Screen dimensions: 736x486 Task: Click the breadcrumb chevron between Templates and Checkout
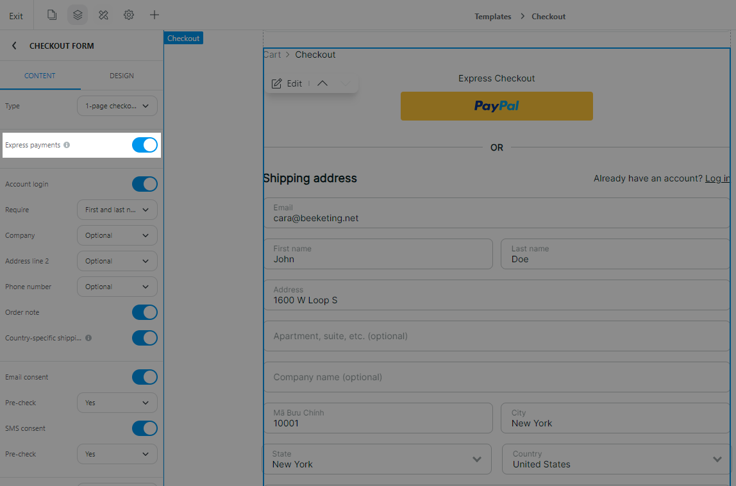[x=522, y=17]
